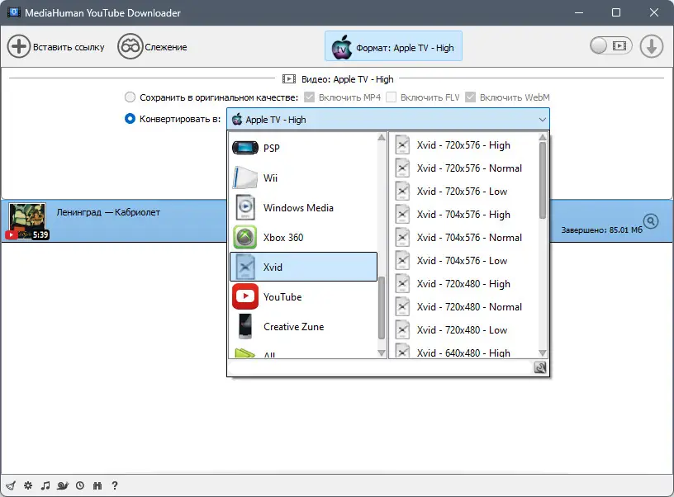
Task: Click the status bar binoculars icon
Action: tap(97, 485)
